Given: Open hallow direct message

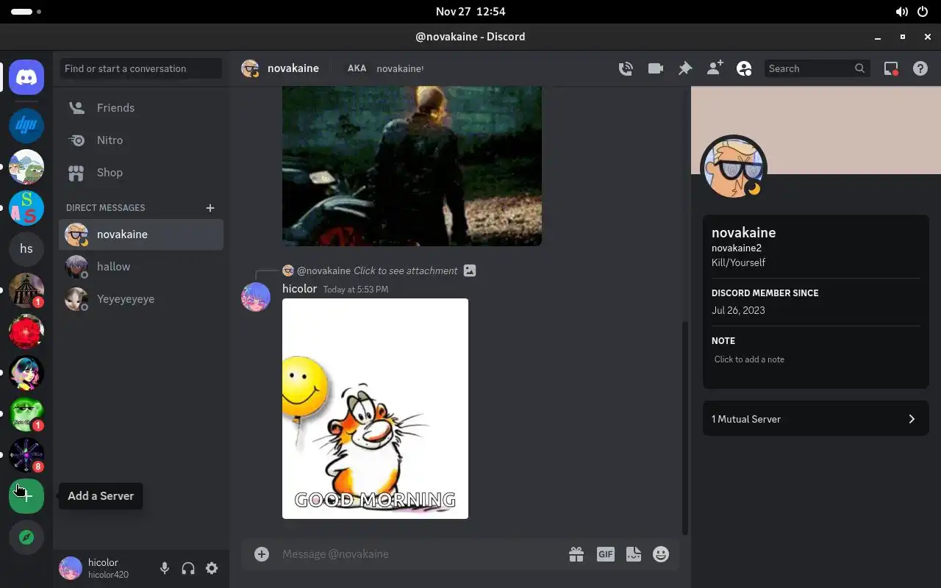Looking at the screenshot, I should pos(141,266).
